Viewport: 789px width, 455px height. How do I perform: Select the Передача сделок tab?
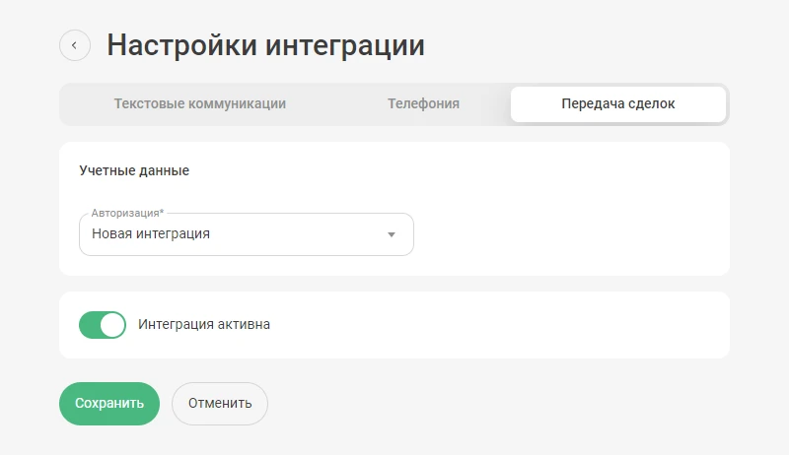[x=618, y=104]
